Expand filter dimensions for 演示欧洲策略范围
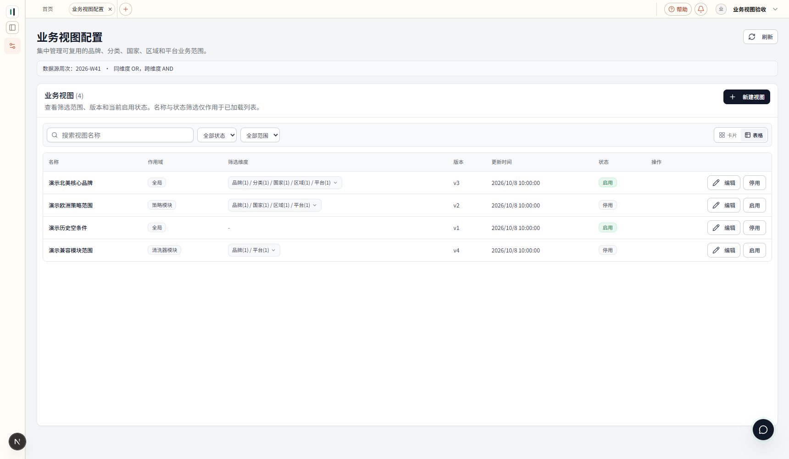 (x=274, y=205)
